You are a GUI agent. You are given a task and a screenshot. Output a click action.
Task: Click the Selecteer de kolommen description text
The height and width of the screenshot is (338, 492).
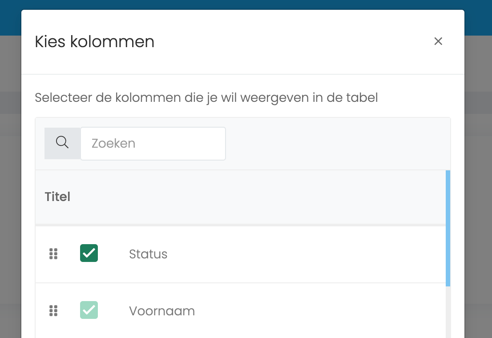(x=206, y=97)
